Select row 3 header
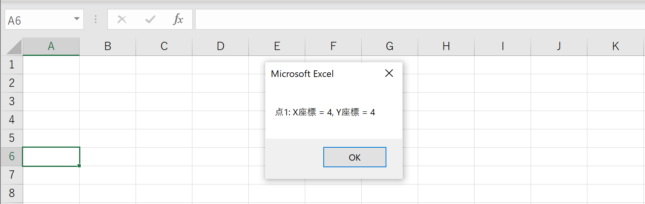This screenshot has width=645, height=204. click(x=12, y=102)
